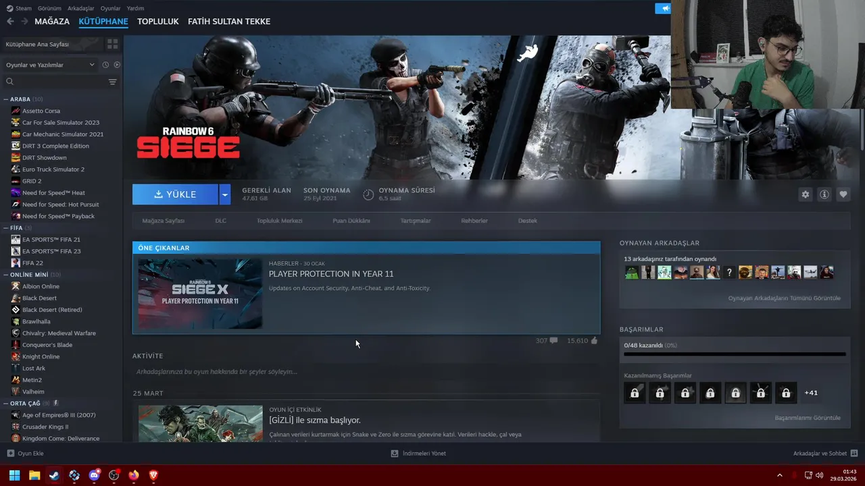Click the YÜKLE install button

(x=175, y=194)
